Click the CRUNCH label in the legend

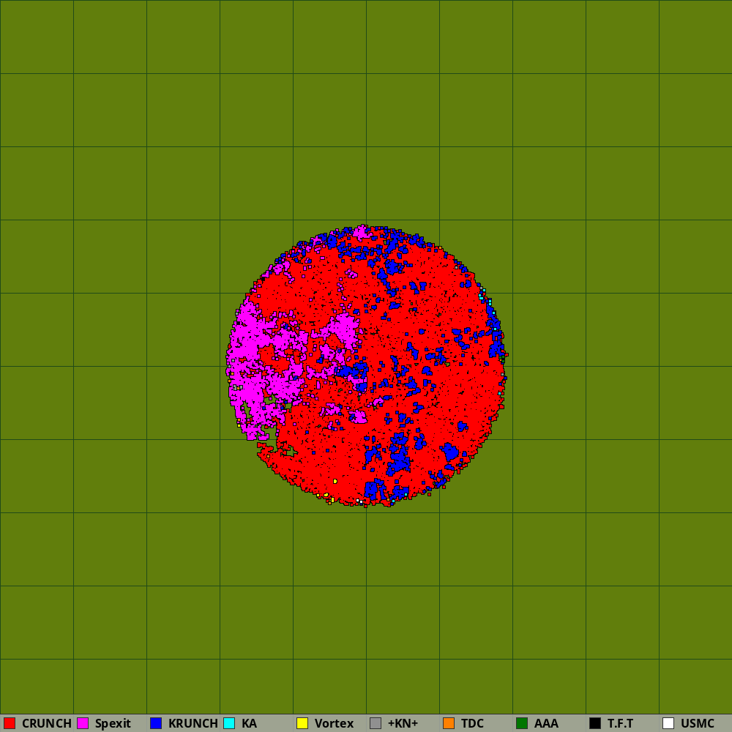tap(47, 723)
